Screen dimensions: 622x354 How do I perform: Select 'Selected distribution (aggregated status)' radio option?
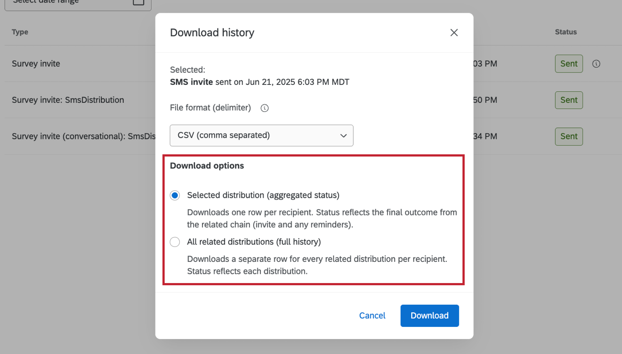pos(175,195)
